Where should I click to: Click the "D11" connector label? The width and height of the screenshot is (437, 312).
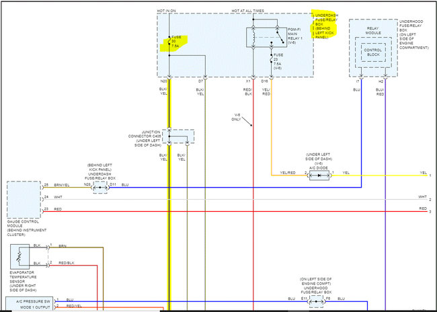coord(113,184)
